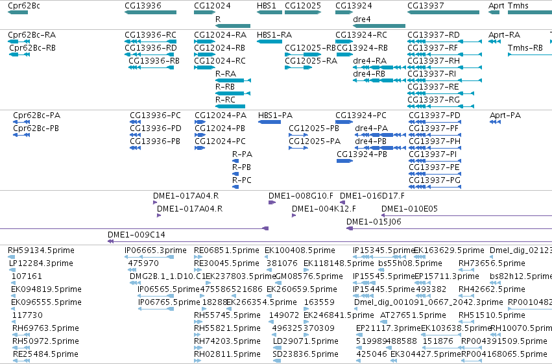The image size is (552, 364).
Task: Click the Cpr62Bc gene glyph in the top track
Action: [18, 12]
